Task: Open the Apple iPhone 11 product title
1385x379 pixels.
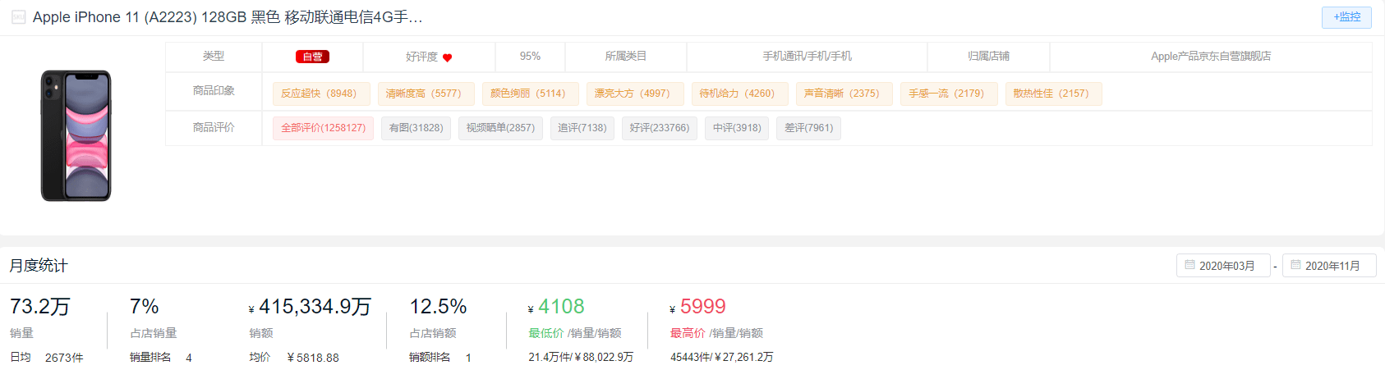Action: [228, 17]
